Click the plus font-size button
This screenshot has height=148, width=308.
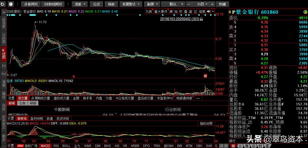tap(212, 4)
